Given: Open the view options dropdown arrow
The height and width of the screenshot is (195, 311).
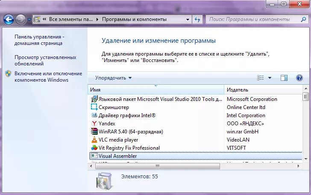Looking at the screenshot, I should 270,78.
